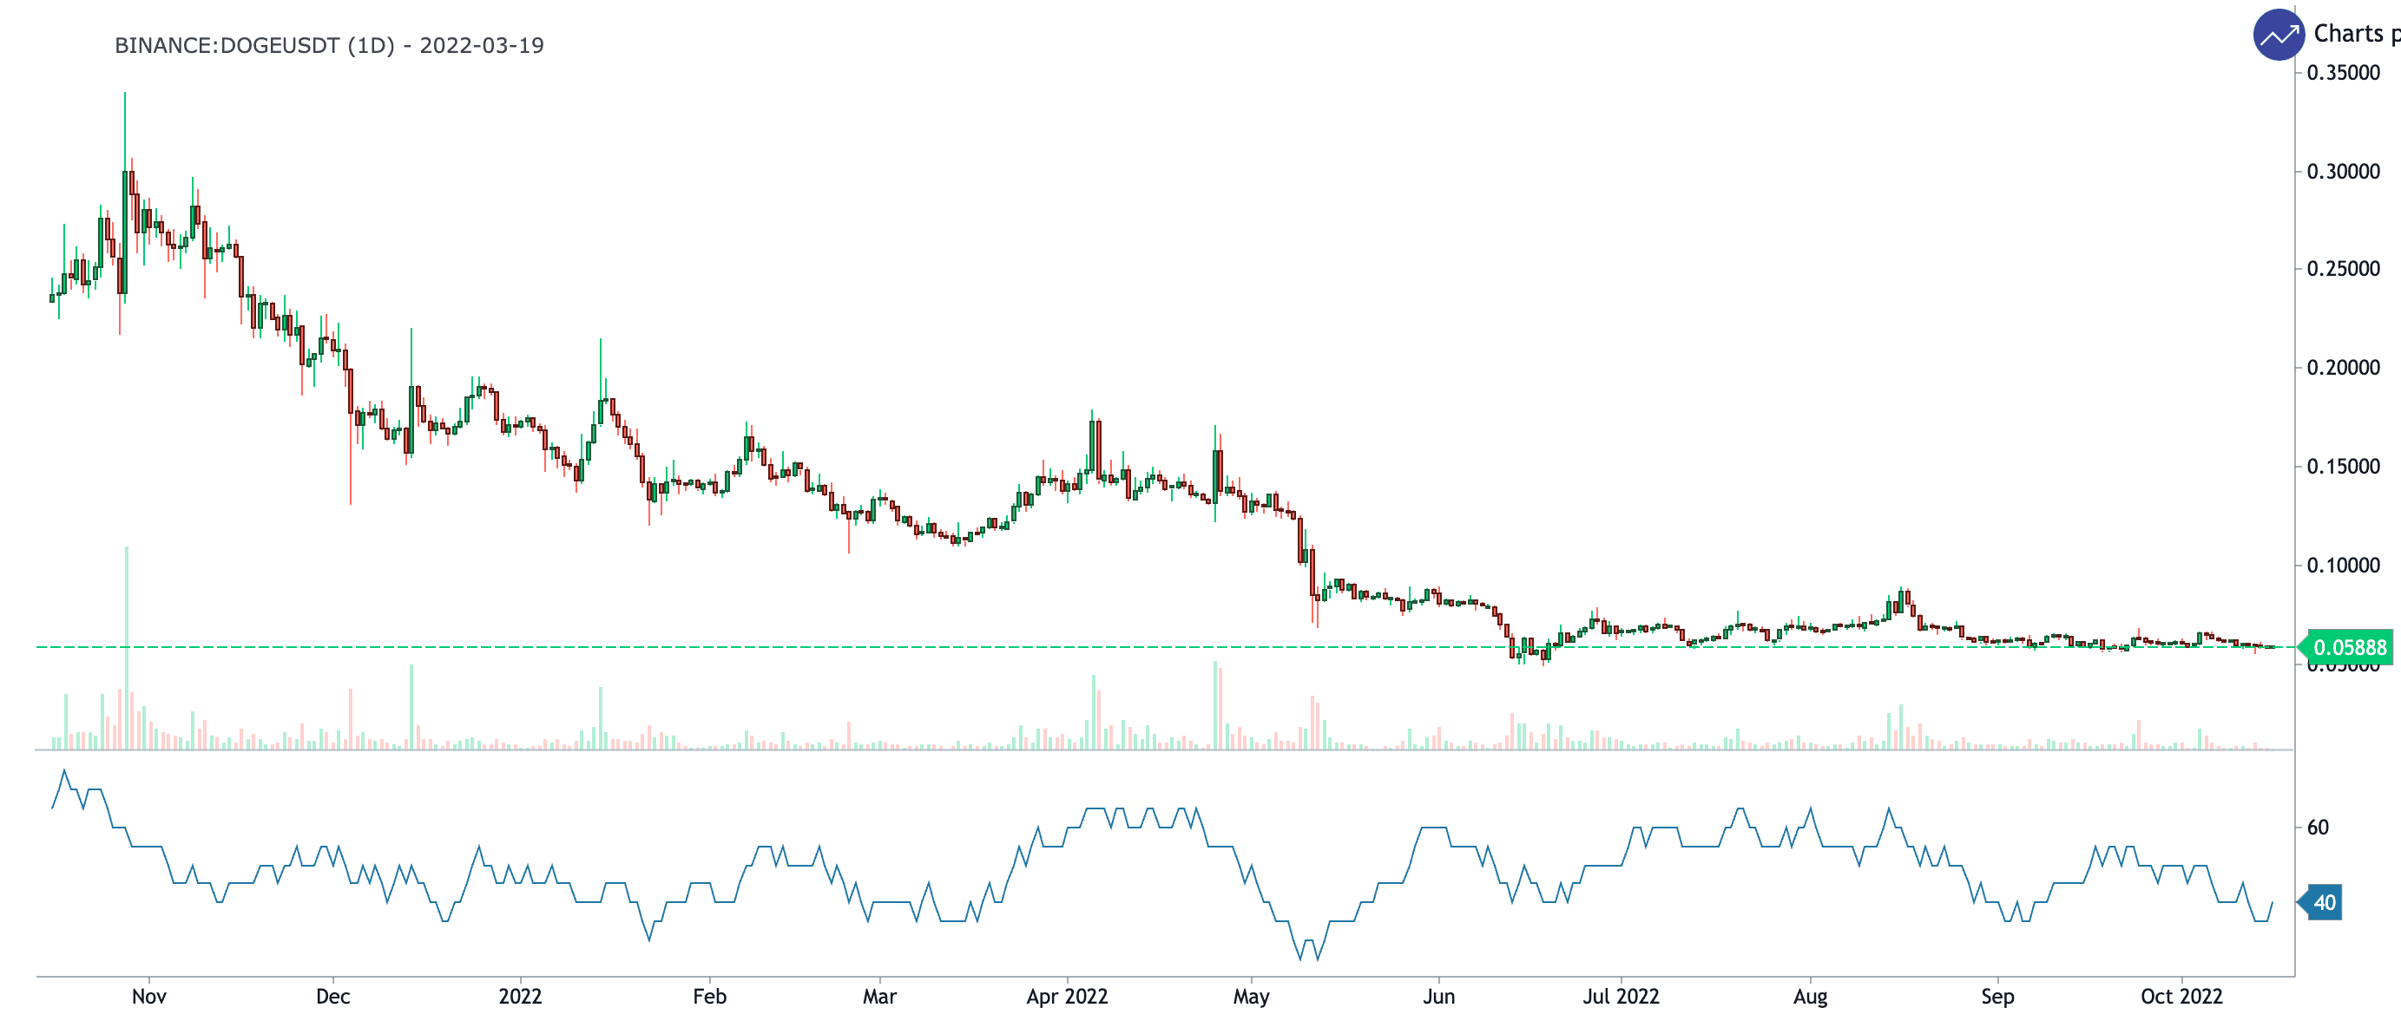Select the 2022 year label on time axis
The height and width of the screenshot is (1034, 2401).
coord(520,997)
